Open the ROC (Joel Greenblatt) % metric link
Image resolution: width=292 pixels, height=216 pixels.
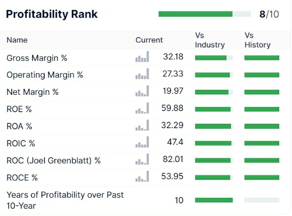pos(54,160)
